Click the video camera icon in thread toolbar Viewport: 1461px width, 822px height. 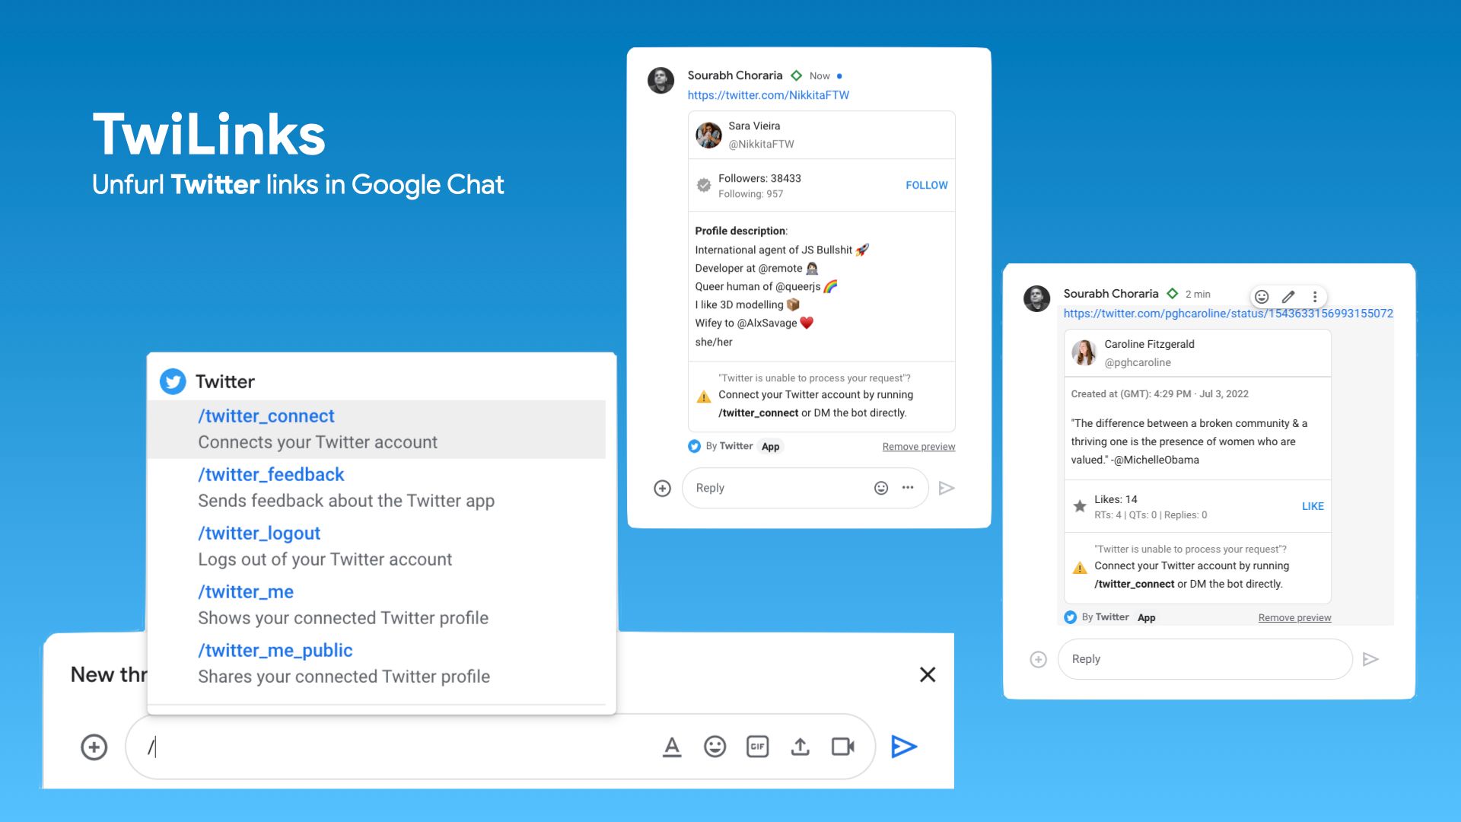pyautogui.click(x=844, y=746)
